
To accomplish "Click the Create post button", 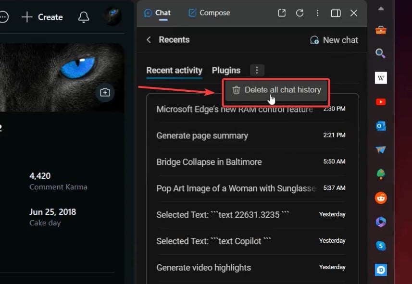I will point(42,17).
